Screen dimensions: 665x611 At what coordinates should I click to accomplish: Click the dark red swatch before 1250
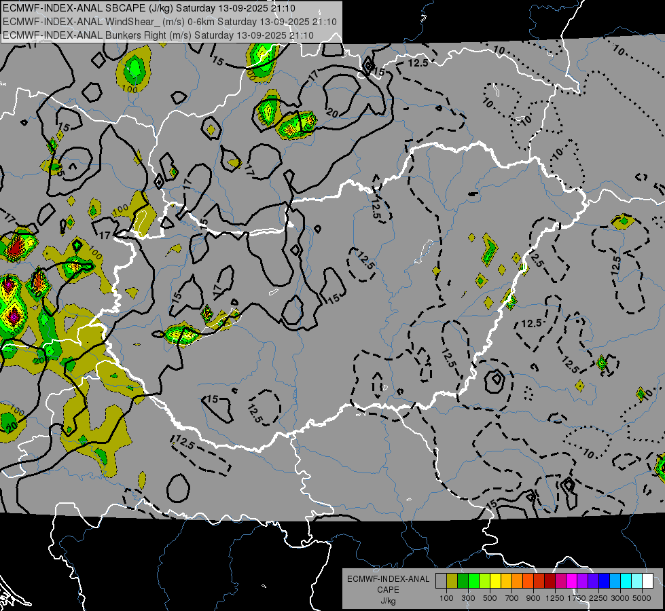(550, 580)
